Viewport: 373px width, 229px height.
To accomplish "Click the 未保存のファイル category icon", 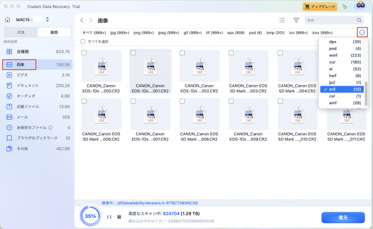I will (x=9, y=128).
